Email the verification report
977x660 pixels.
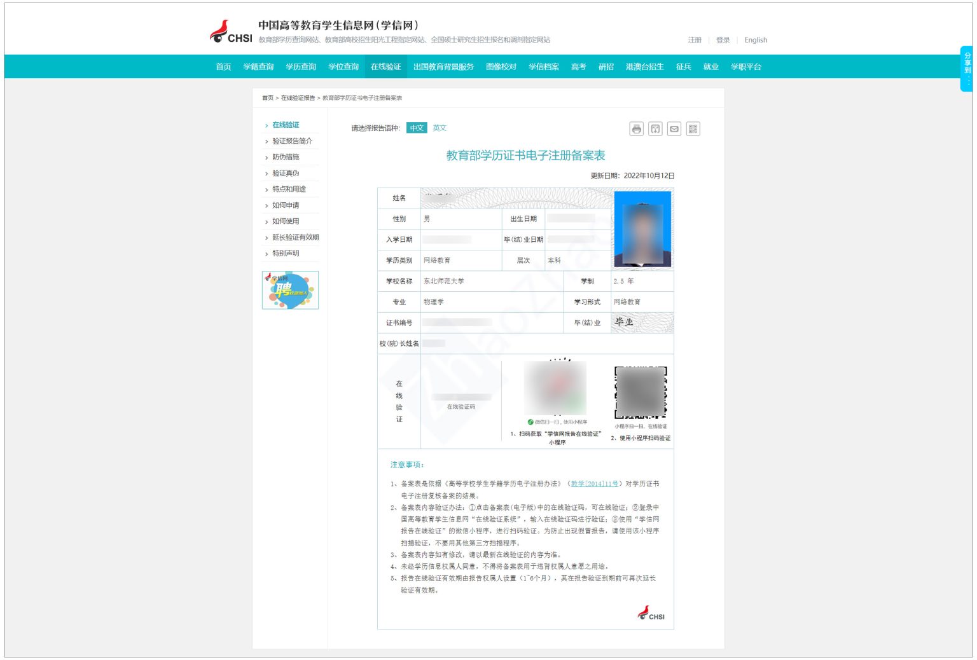[674, 128]
